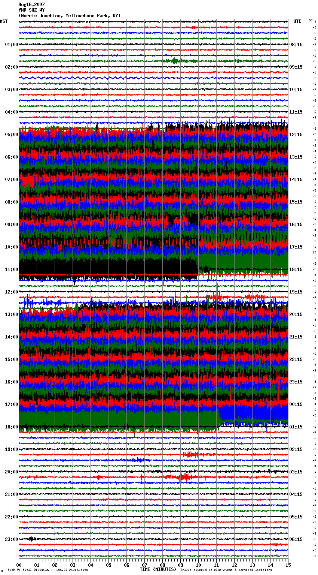
Task: Click the UTC time label "05:15"
Action: click(x=296, y=517)
